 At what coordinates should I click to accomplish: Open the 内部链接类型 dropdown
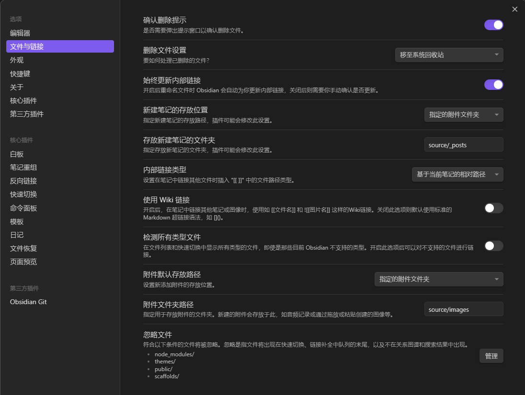click(x=457, y=175)
